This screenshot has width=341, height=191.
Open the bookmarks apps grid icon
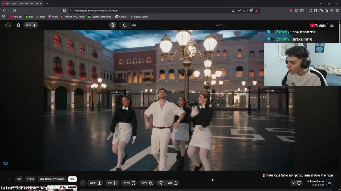point(3,17)
